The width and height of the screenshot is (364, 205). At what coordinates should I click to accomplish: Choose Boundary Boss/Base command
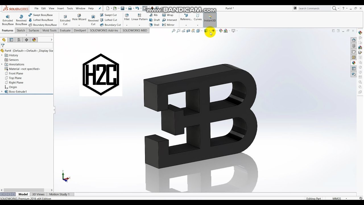42,25
